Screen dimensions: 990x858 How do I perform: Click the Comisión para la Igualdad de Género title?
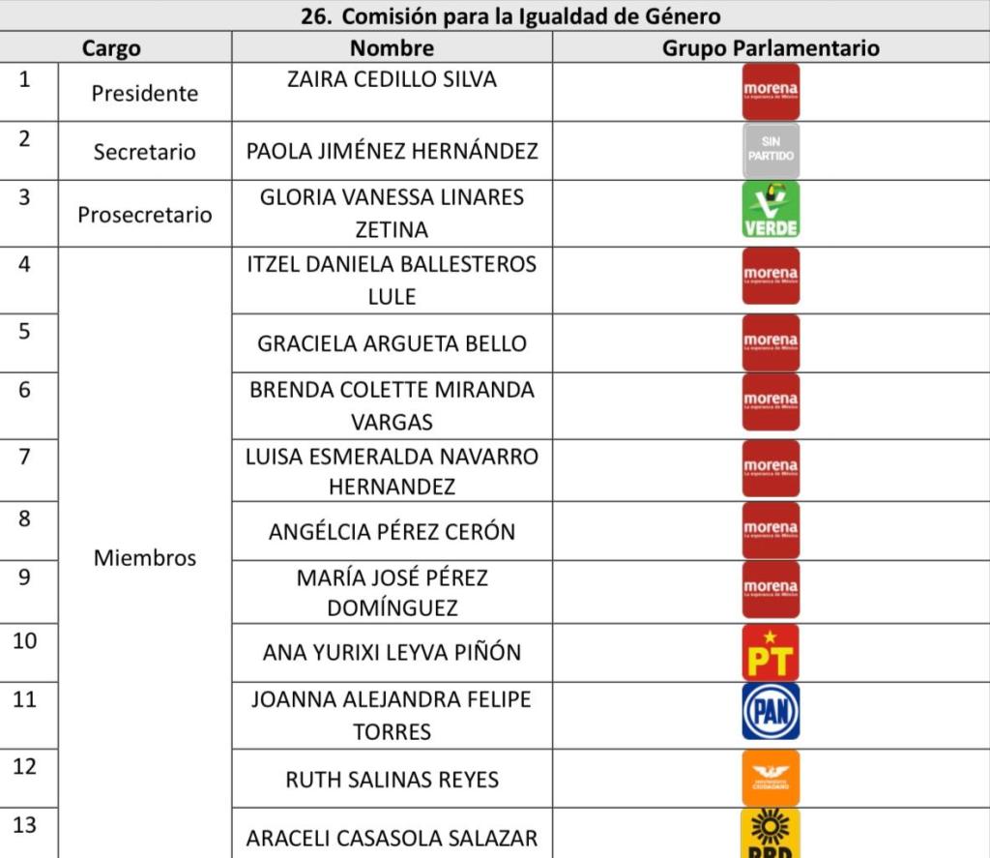[x=510, y=16]
